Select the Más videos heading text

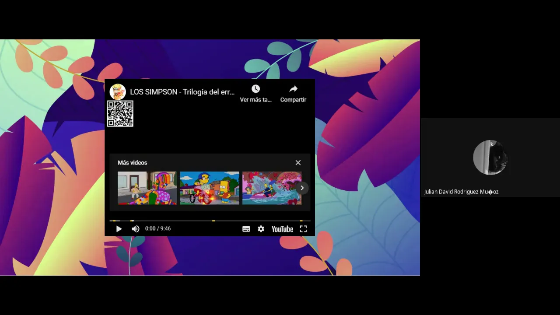(x=133, y=163)
